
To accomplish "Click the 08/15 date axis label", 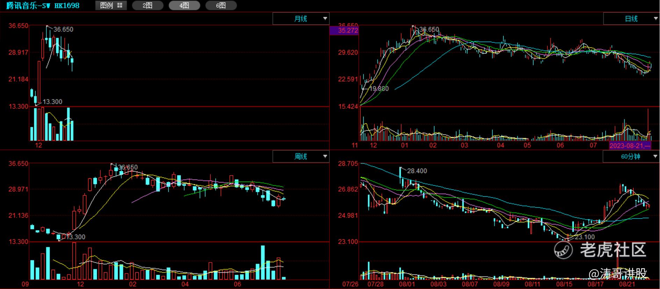I will pyautogui.click(x=564, y=284).
